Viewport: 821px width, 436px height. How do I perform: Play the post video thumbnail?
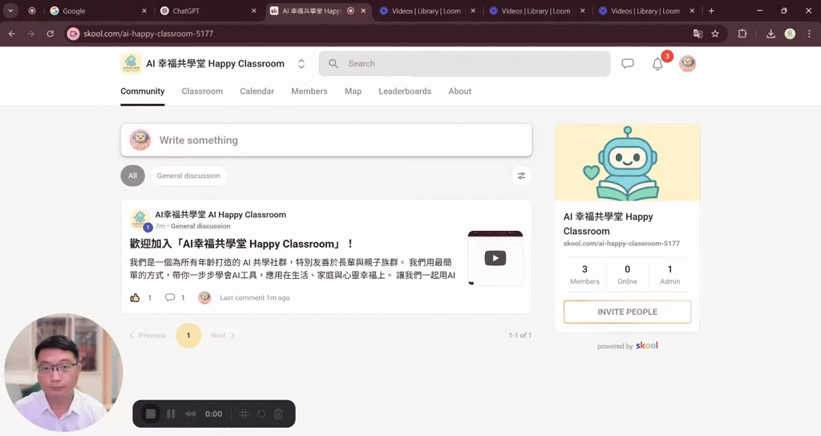(x=495, y=258)
